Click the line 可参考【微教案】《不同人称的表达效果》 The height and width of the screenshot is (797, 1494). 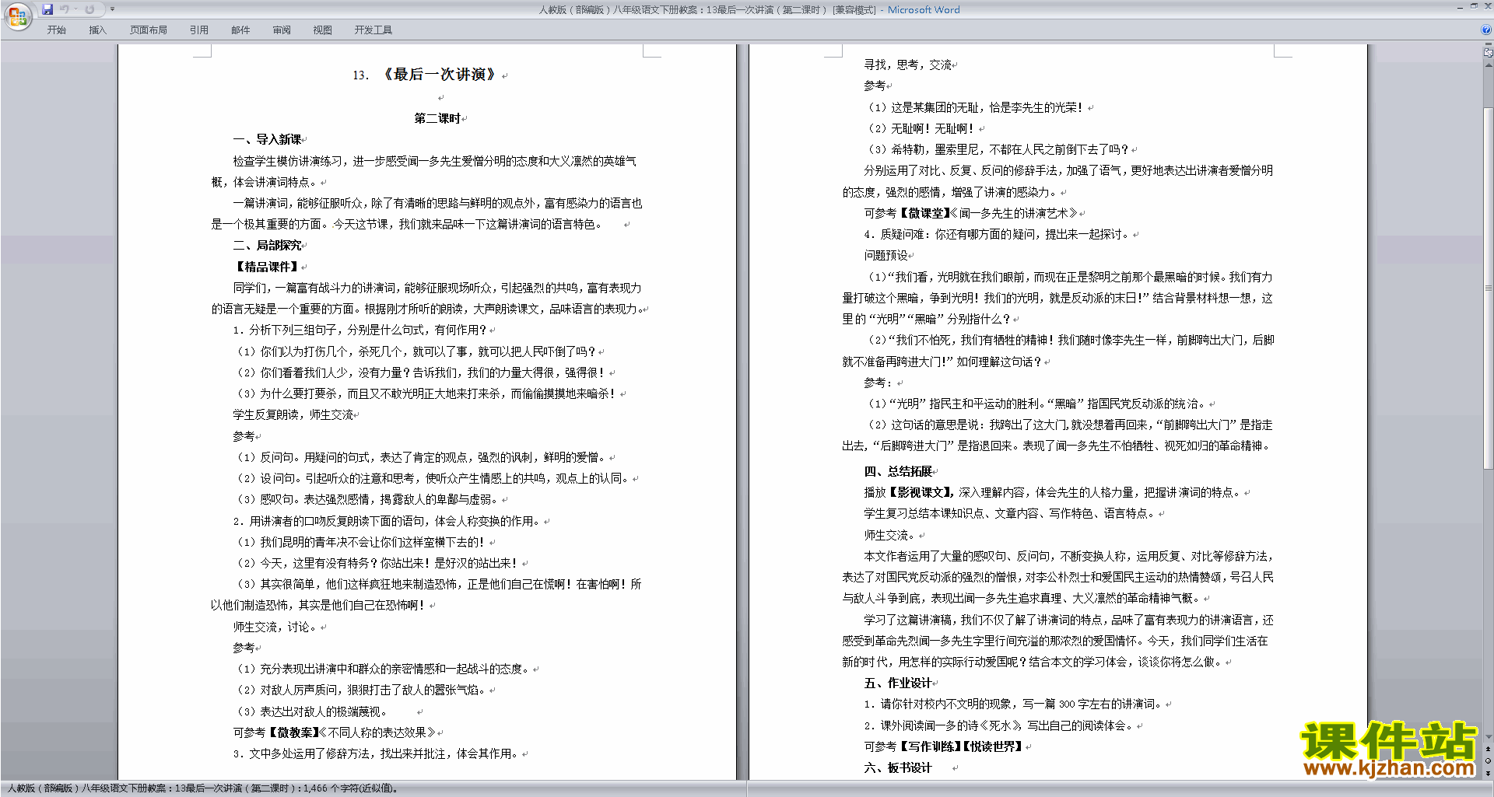pyautogui.click(x=335, y=732)
